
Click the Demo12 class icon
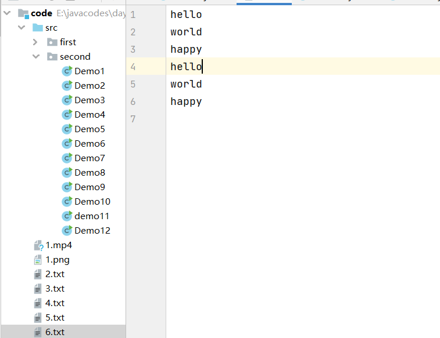click(67, 231)
